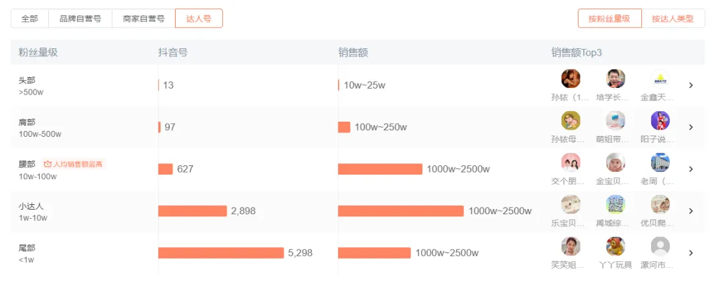Click the 金鑫天 avatar icon
Image resolution: width=714 pixels, height=287 pixels.
[660, 79]
